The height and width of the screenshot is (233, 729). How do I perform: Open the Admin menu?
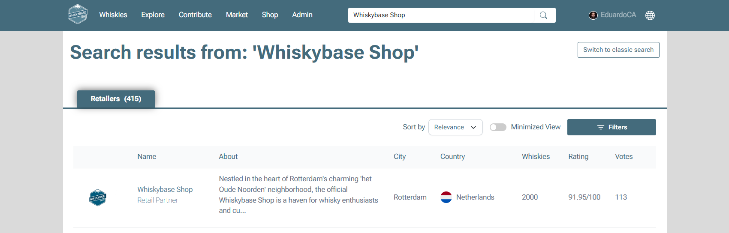click(x=302, y=15)
